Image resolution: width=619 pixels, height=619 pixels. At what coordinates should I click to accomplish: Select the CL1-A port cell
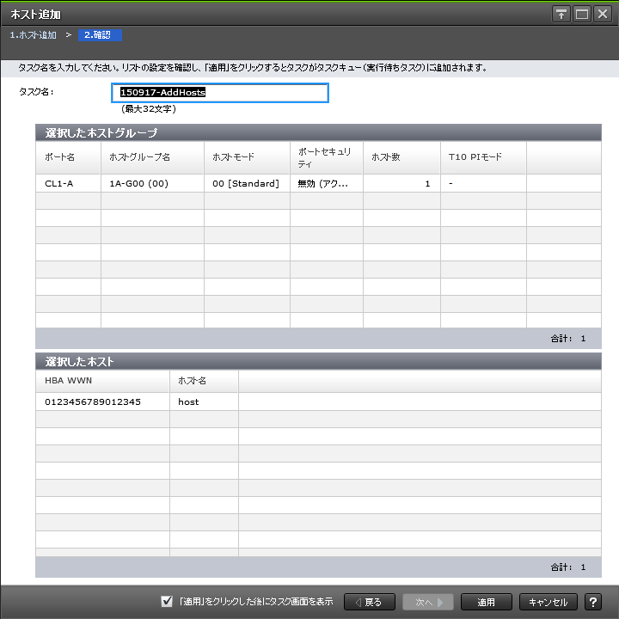click(68, 184)
